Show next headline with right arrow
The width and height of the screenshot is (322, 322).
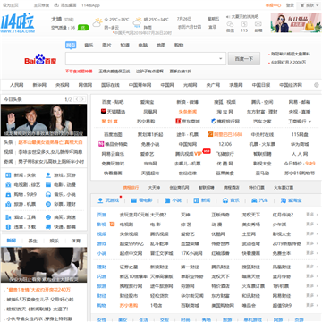point(82,99)
